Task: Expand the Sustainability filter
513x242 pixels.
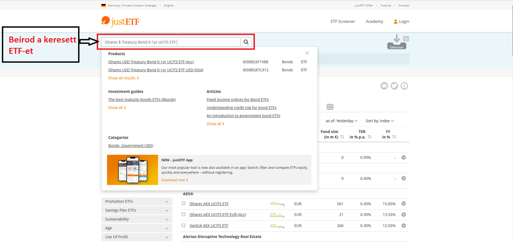Action: (x=137, y=219)
